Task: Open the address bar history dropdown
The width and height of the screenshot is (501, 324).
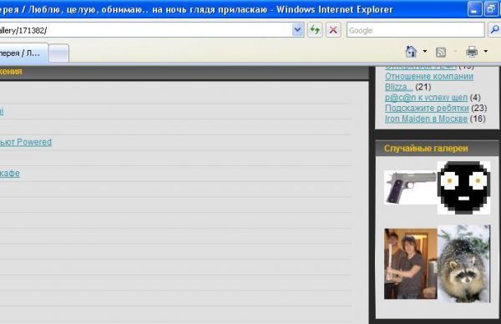Action: [297, 30]
